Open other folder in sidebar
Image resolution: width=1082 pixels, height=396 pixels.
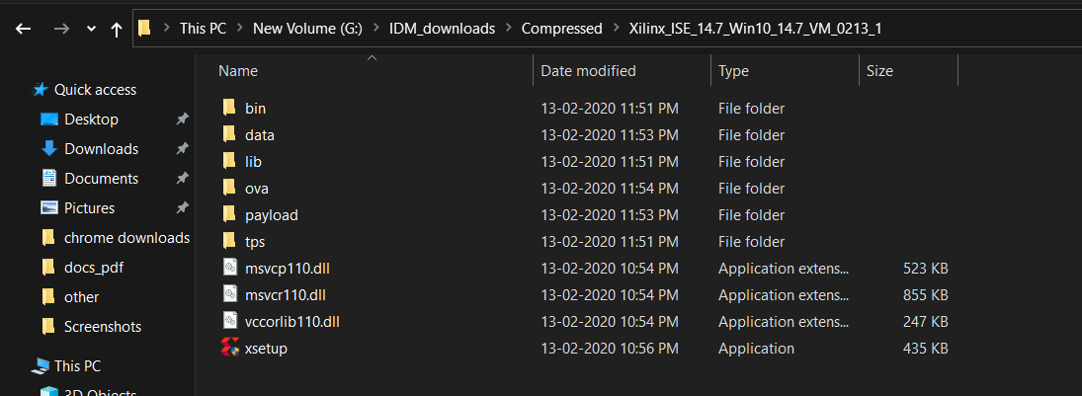tap(81, 297)
